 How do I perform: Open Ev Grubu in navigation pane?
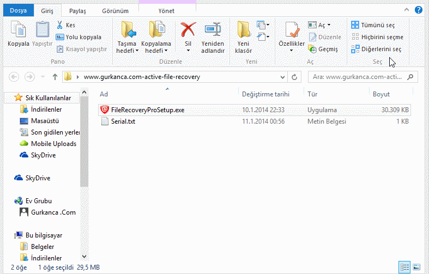coord(33,201)
